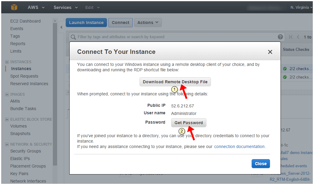
Task: Click the search magnifier icon
Action: click(73, 37)
